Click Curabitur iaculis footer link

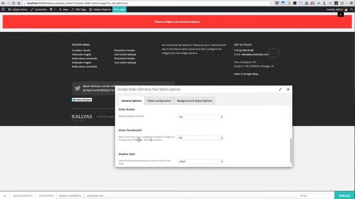(81, 50)
